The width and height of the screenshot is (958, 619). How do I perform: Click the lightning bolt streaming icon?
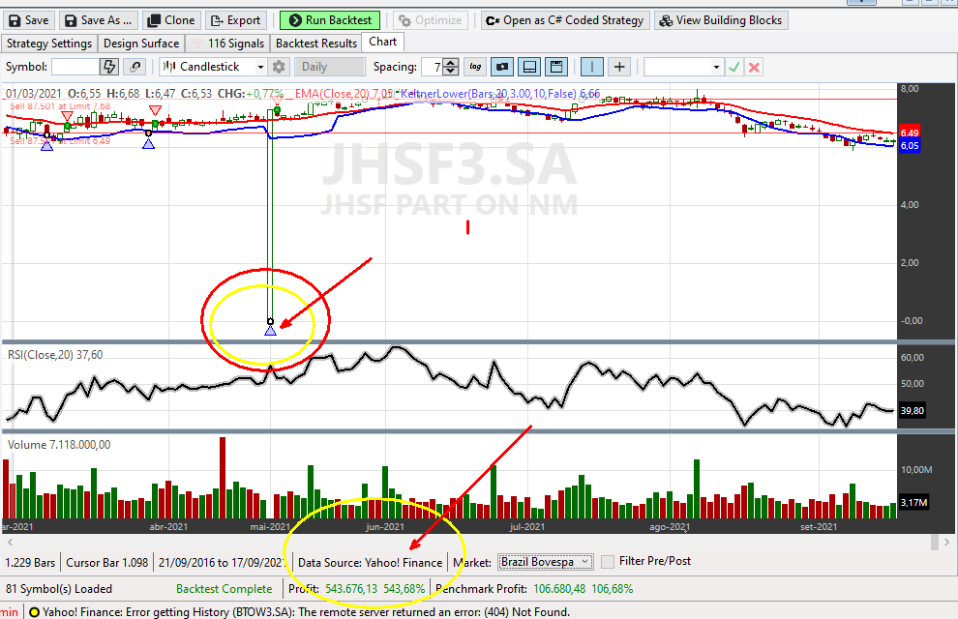click(x=109, y=67)
